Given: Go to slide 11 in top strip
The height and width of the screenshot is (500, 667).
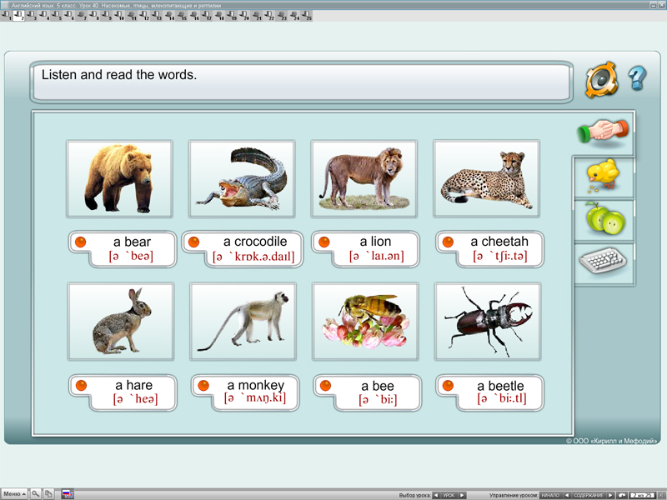Looking at the screenshot, I should point(132,15).
